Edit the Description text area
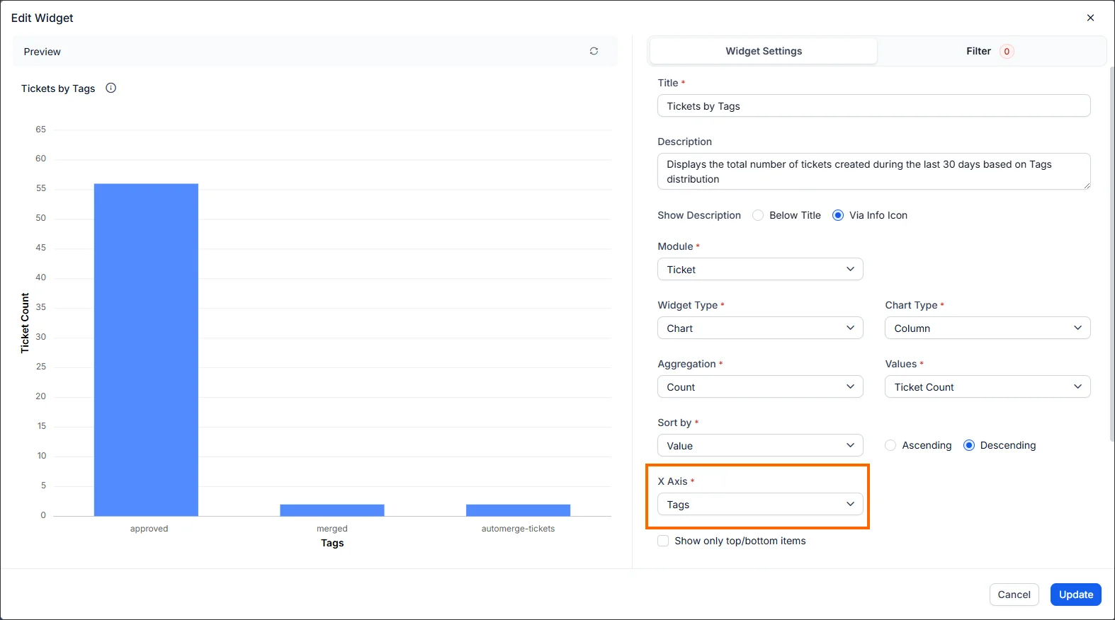Image resolution: width=1115 pixels, height=620 pixels. [873, 171]
